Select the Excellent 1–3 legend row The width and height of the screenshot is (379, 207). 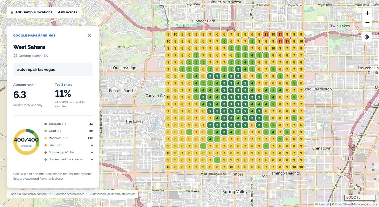(68, 124)
